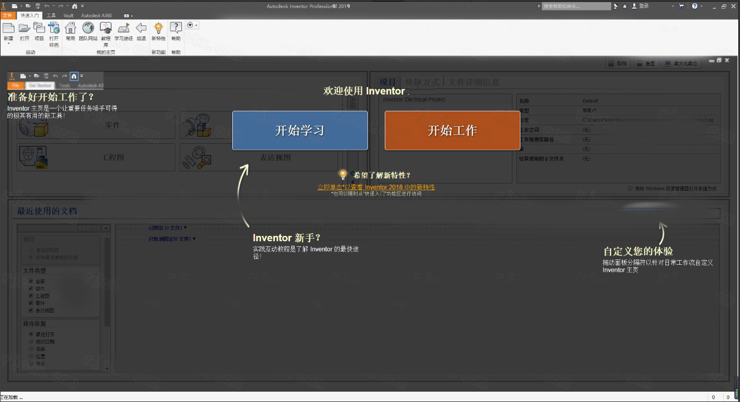Uncheck the 工程图 file type checkbox

(x=31, y=295)
